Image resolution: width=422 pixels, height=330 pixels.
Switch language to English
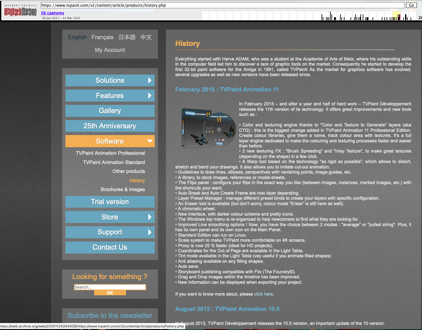click(x=77, y=37)
